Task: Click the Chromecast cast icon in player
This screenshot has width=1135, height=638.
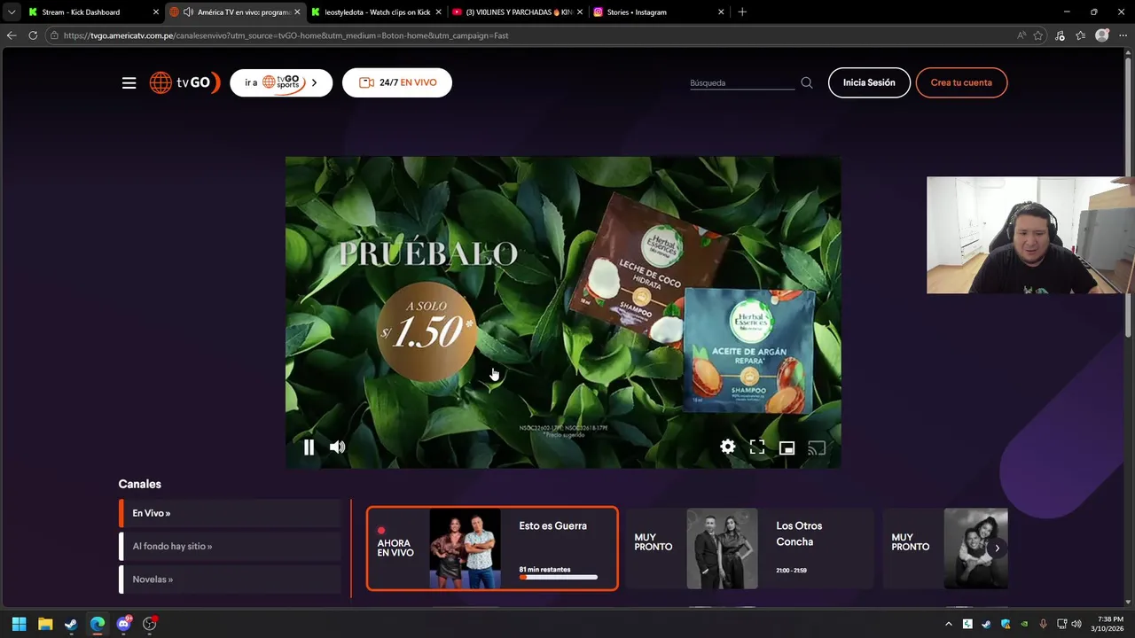Action: [x=817, y=447]
